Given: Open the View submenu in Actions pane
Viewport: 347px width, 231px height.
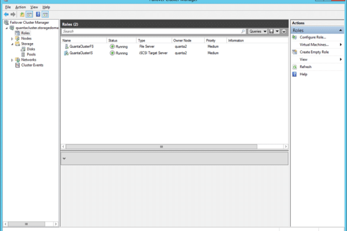Looking at the screenshot, I should point(317,59).
